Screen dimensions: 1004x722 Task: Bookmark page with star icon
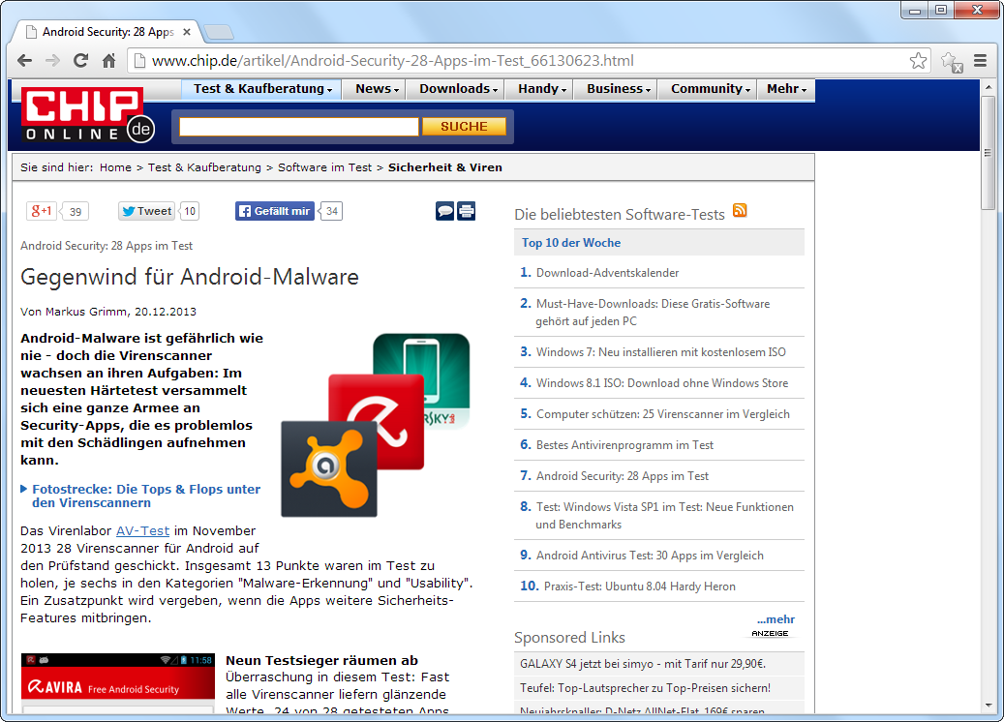918,61
